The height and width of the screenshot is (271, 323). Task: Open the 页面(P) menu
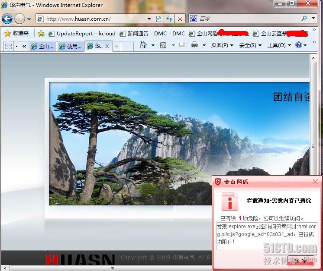coord(222,45)
